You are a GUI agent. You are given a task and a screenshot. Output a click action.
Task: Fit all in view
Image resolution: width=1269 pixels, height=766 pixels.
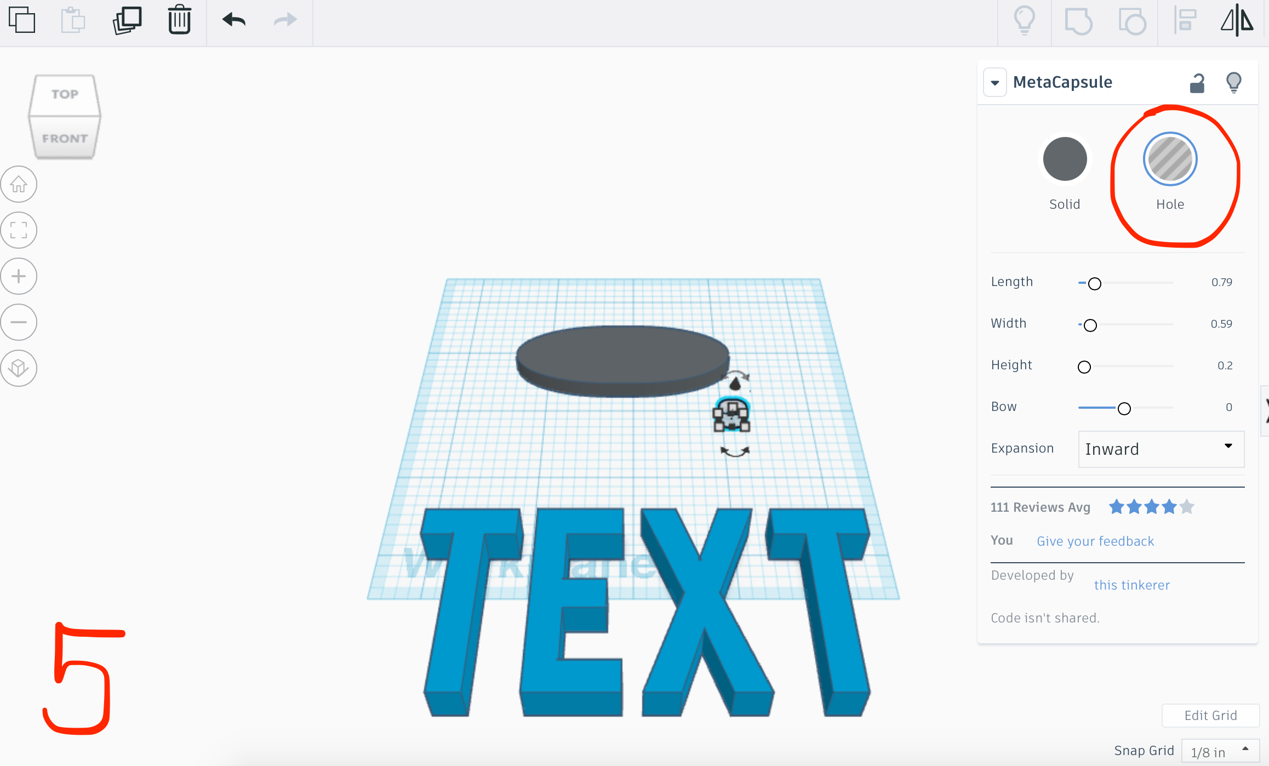(x=19, y=230)
